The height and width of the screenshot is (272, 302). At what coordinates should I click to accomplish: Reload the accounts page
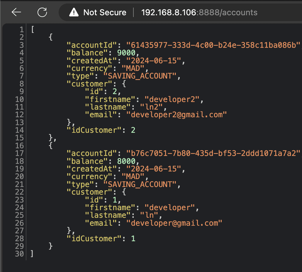(x=42, y=12)
